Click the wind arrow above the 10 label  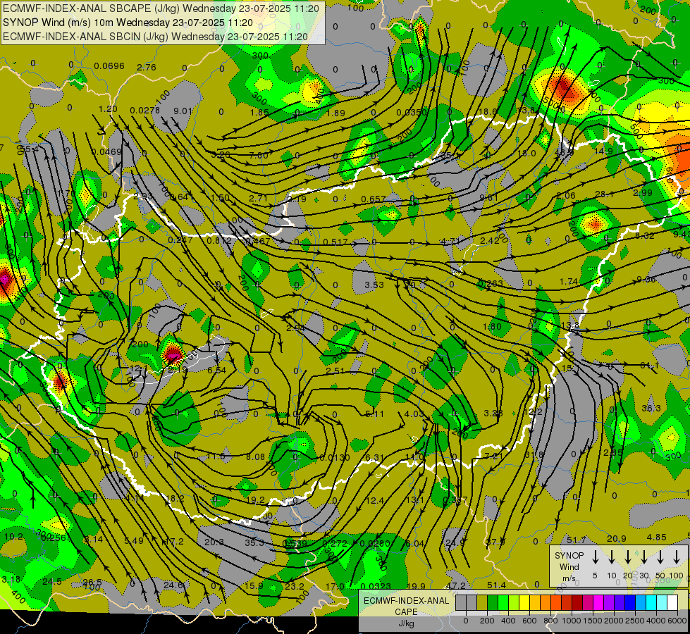click(612, 557)
